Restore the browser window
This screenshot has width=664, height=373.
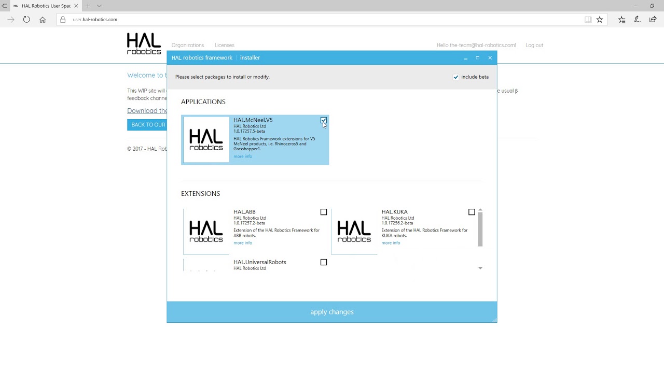click(x=652, y=6)
